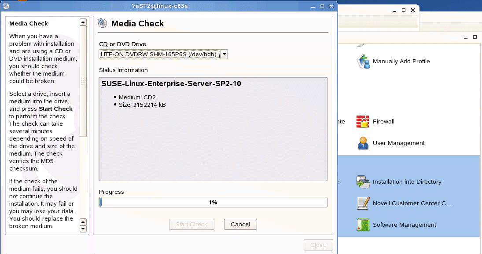Click the Manually Add Profile label
This screenshot has width=482, height=254.
click(x=401, y=62)
